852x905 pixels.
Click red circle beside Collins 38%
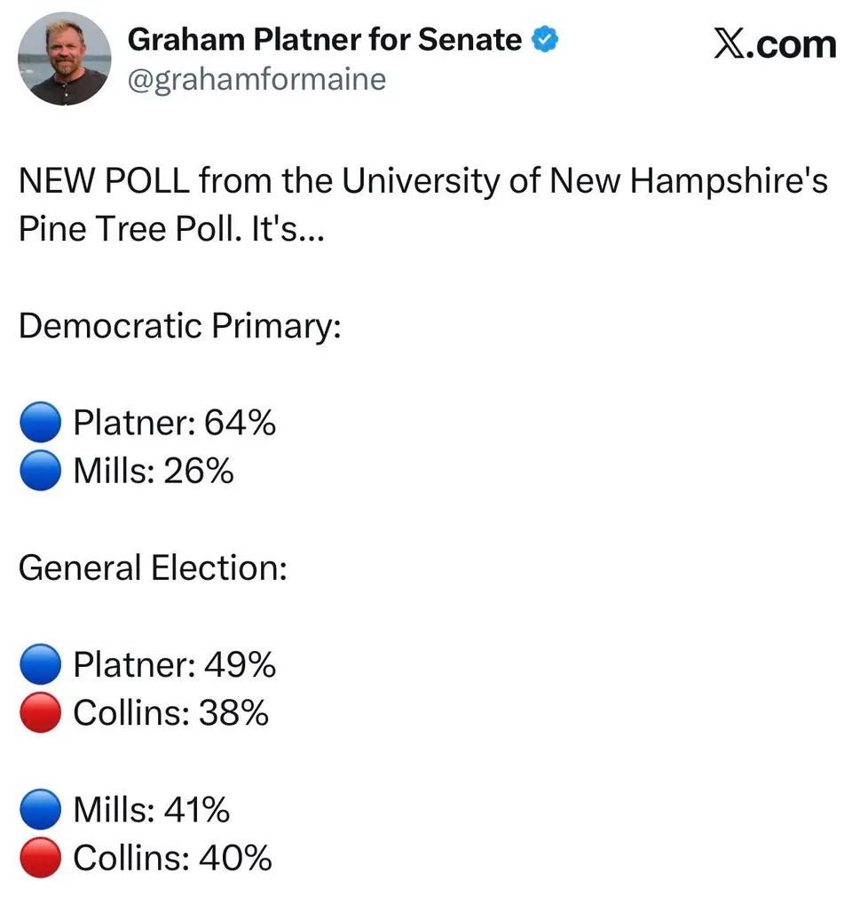40,712
